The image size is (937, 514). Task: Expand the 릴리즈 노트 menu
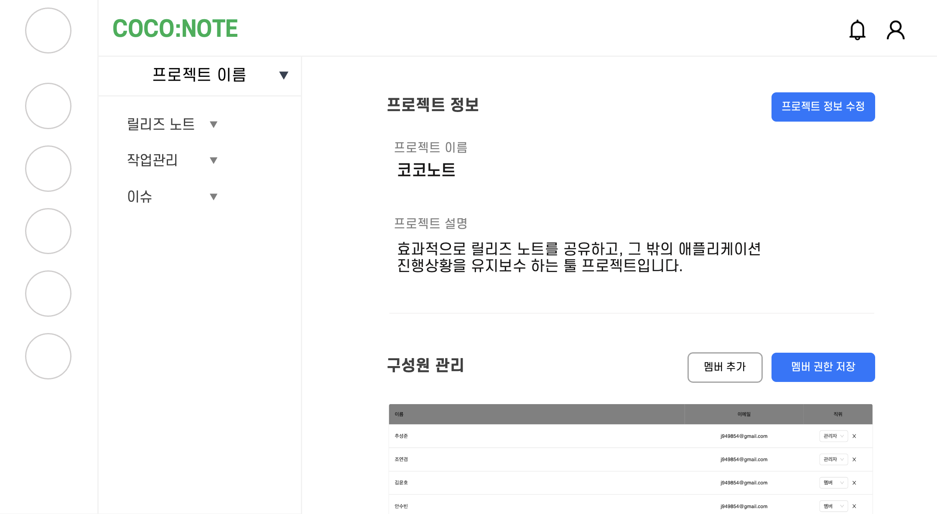[x=214, y=124]
